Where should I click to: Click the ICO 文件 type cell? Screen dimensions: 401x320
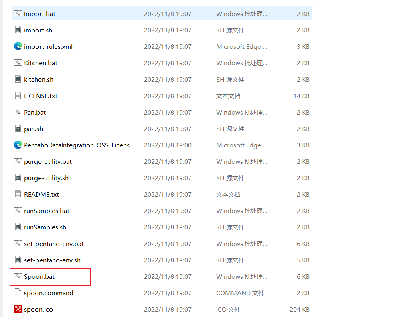click(x=228, y=309)
